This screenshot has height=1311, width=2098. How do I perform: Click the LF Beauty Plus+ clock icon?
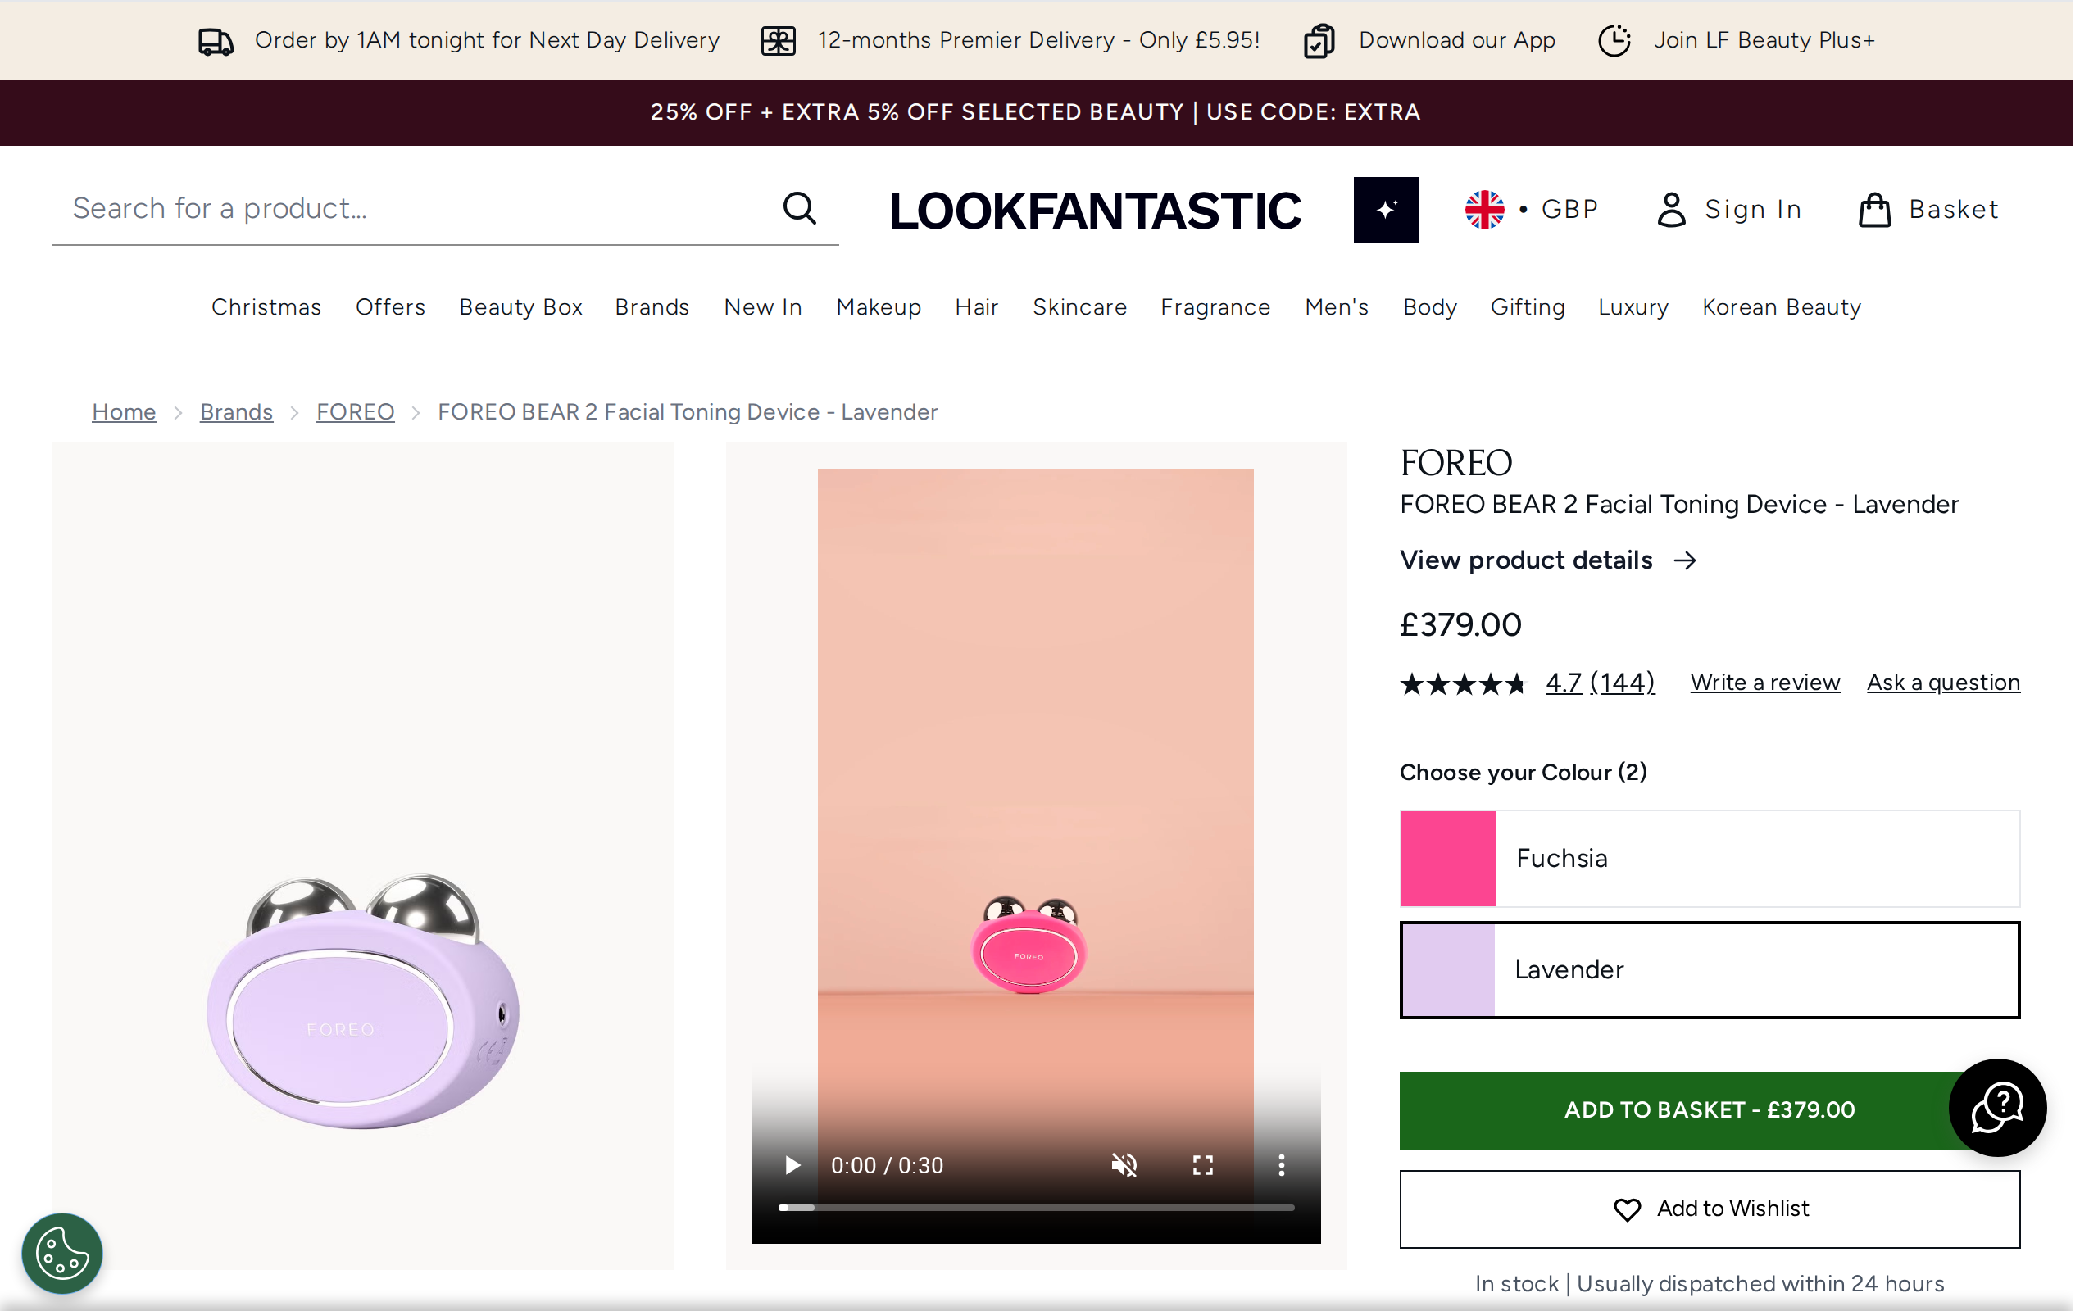tap(1614, 41)
